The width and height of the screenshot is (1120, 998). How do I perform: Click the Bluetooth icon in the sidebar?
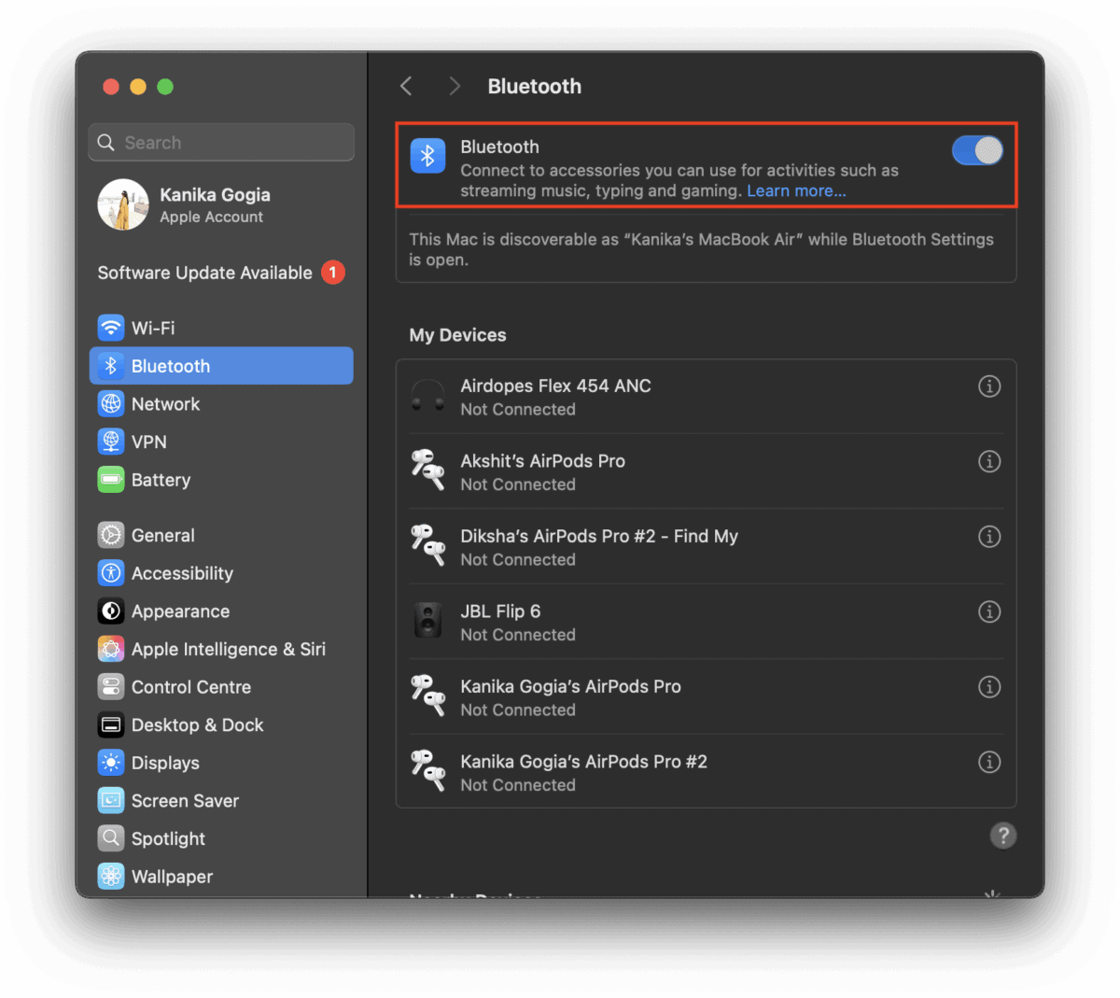tap(110, 365)
